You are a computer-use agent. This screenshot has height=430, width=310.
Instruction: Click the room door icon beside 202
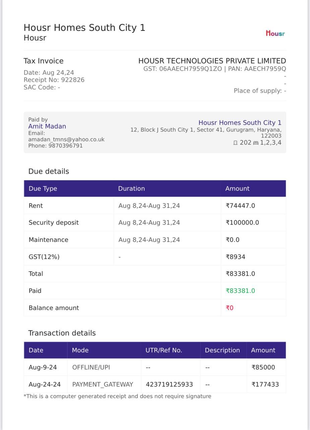tap(235, 143)
